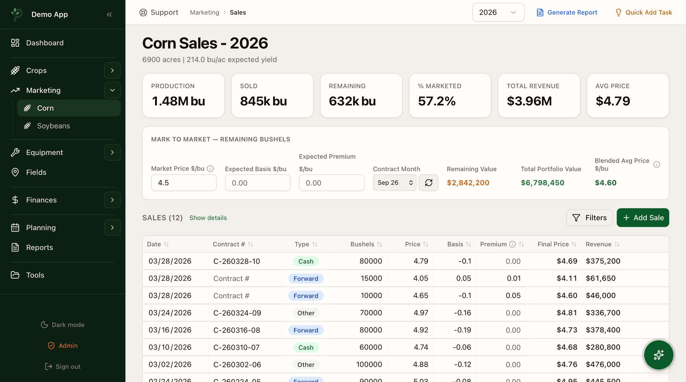Click the info icon beside Blended Avg Price
The width and height of the screenshot is (686, 382).
657,164
